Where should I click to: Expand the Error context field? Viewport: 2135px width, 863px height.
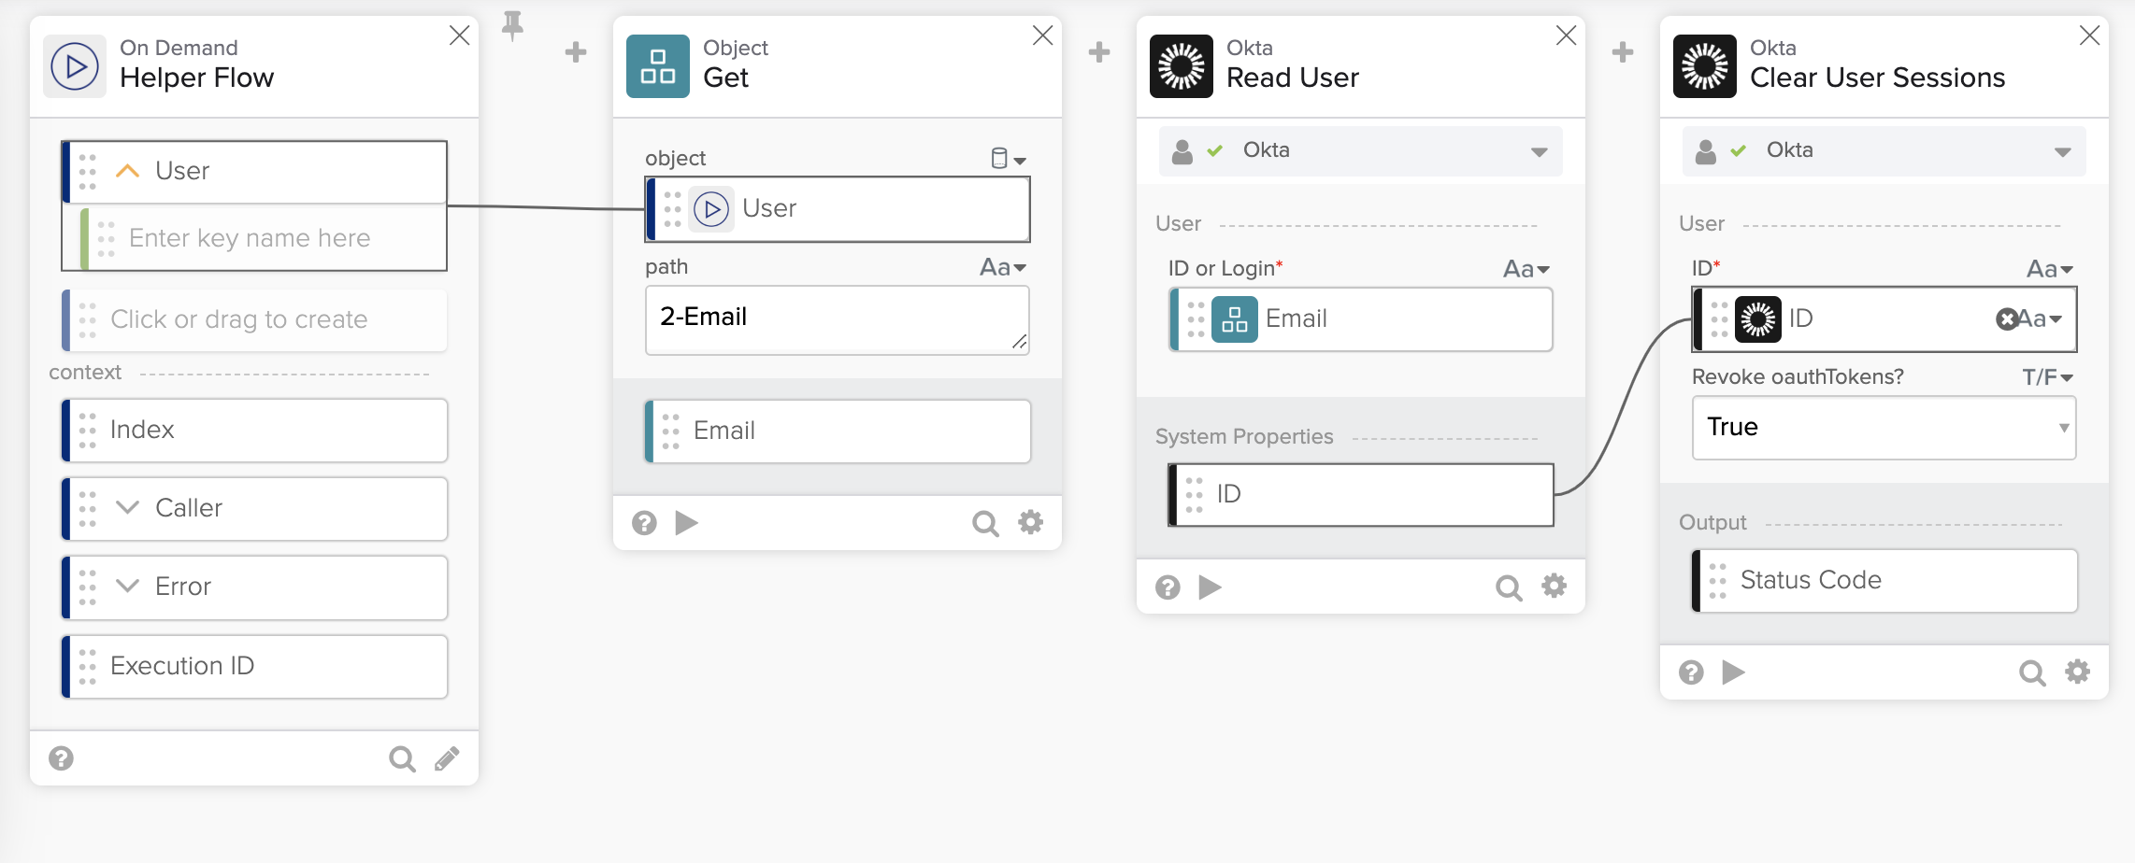[x=127, y=587]
